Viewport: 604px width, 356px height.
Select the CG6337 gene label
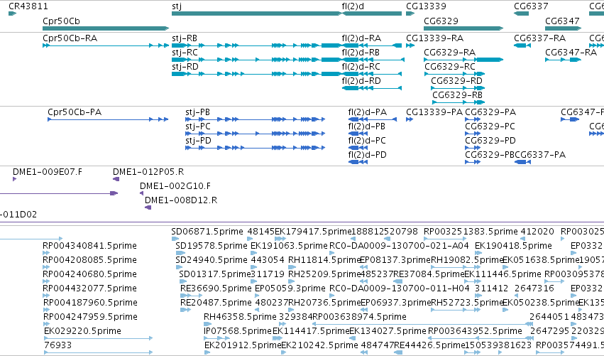click(x=531, y=6)
